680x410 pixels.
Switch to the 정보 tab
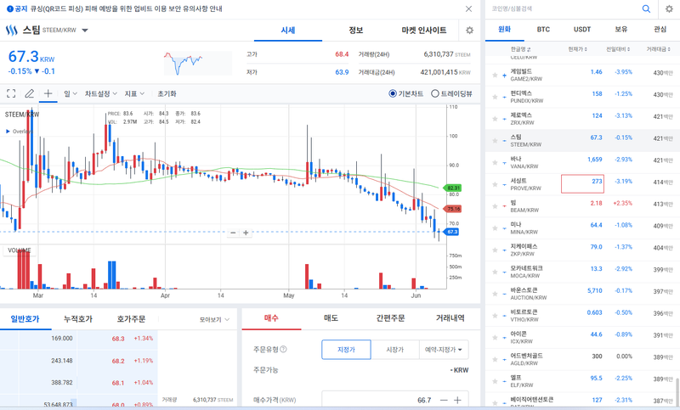pos(356,31)
